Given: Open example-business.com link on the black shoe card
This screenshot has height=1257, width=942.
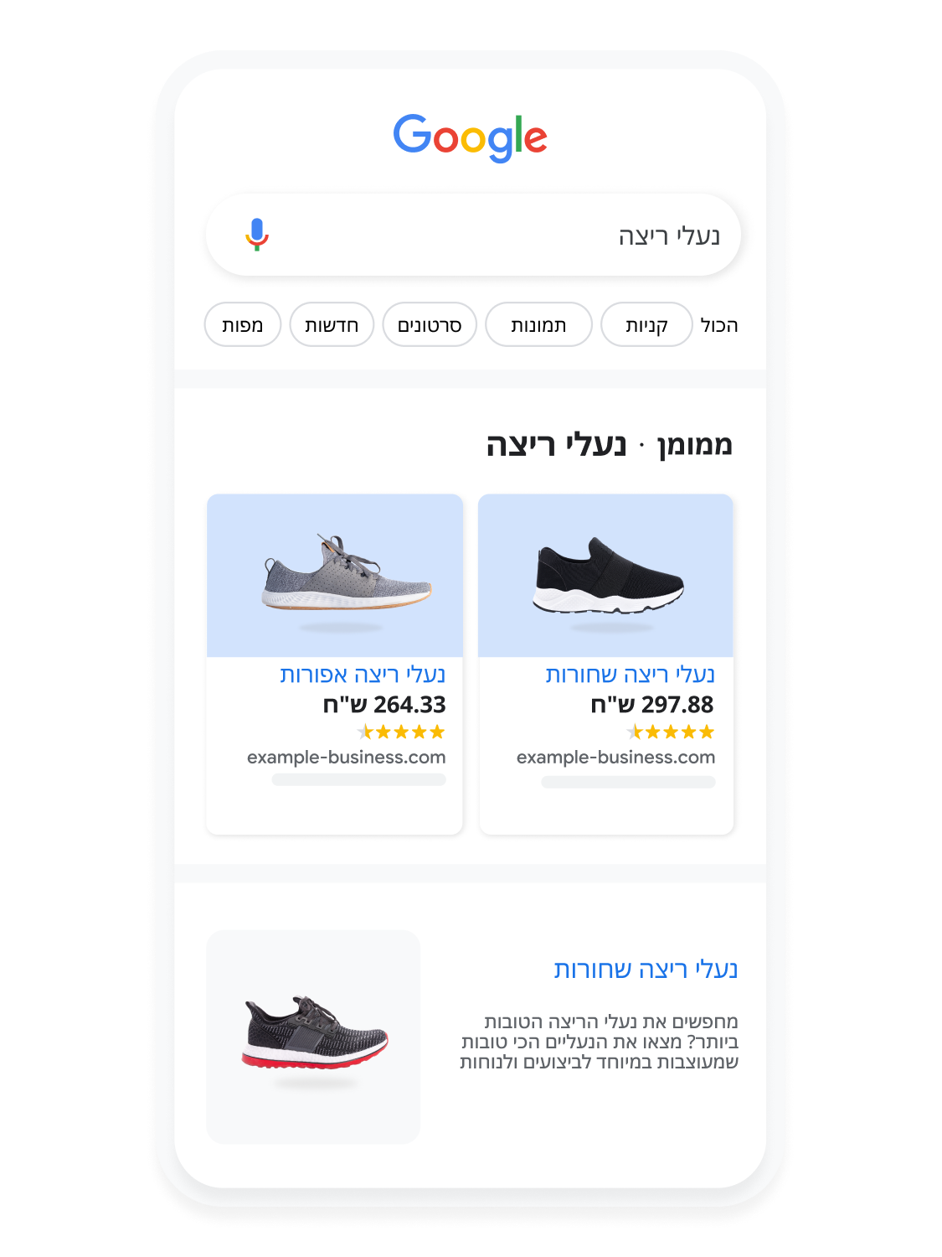Looking at the screenshot, I should click(615, 758).
